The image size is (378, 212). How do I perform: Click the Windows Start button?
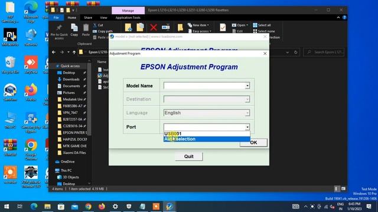pyautogui.click(x=6, y=207)
